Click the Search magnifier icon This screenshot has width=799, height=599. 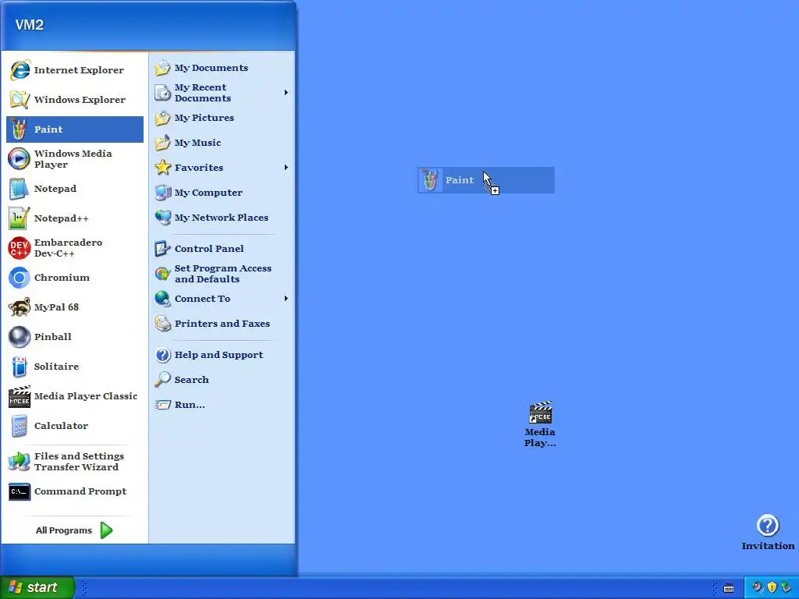pyautogui.click(x=162, y=380)
